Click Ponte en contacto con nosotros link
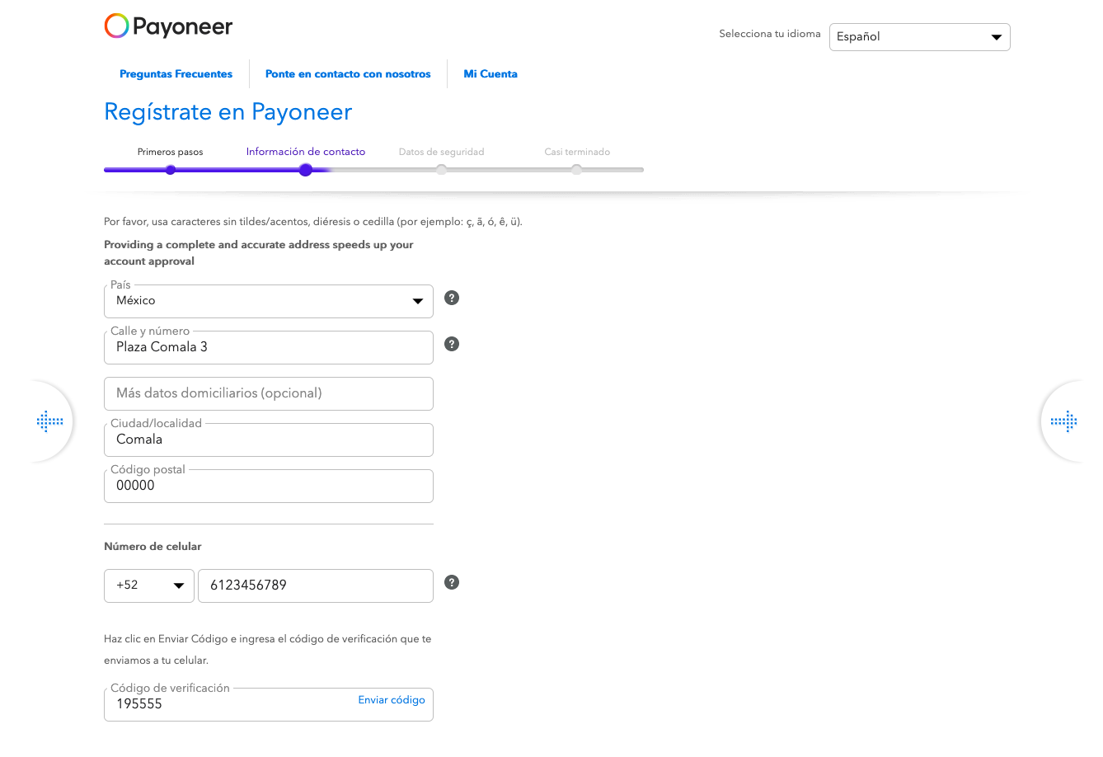Image resolution: width=1103 pixels, height=757 pixels. [x=348, y=74]
